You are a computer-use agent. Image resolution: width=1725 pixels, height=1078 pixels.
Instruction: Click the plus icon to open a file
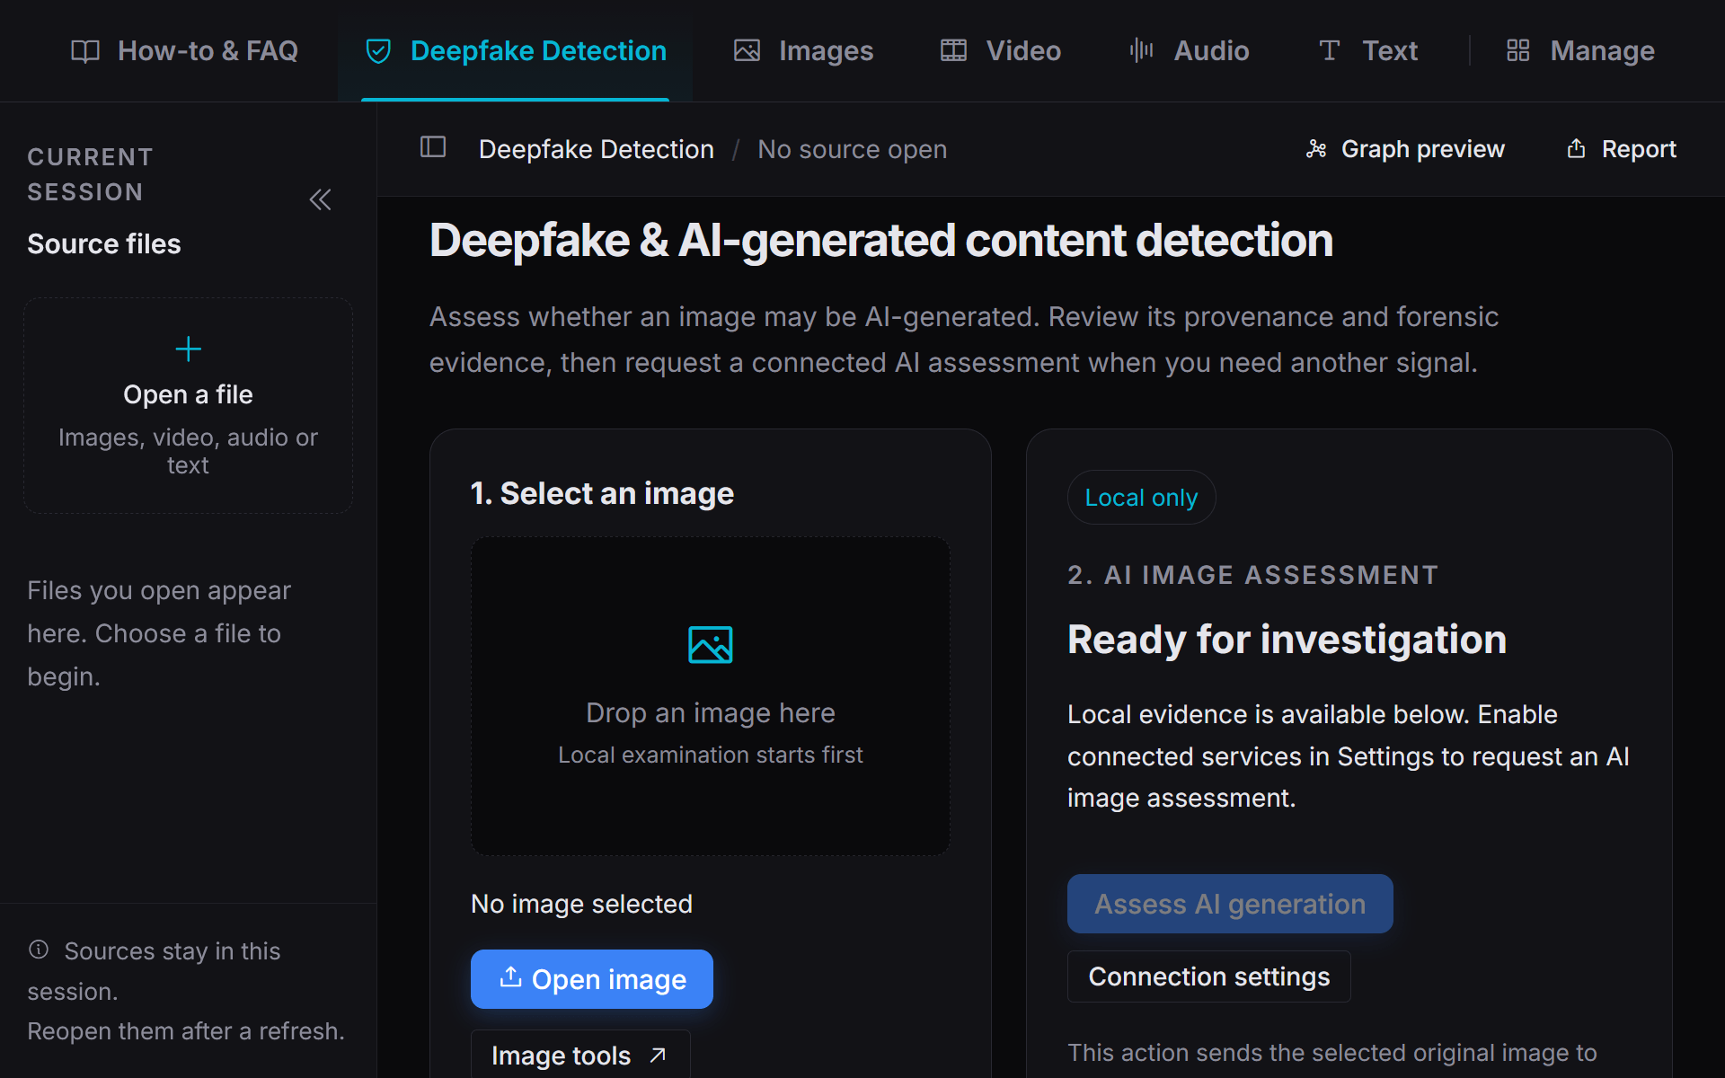click(188, 349)
